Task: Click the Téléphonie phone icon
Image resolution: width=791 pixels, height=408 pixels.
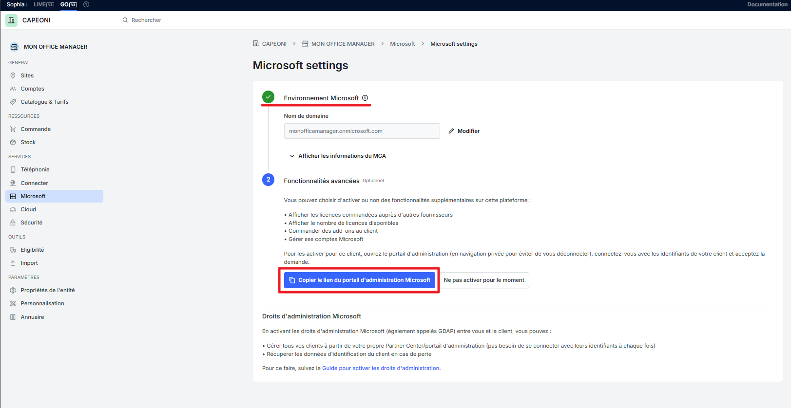Action: [13, 169]
